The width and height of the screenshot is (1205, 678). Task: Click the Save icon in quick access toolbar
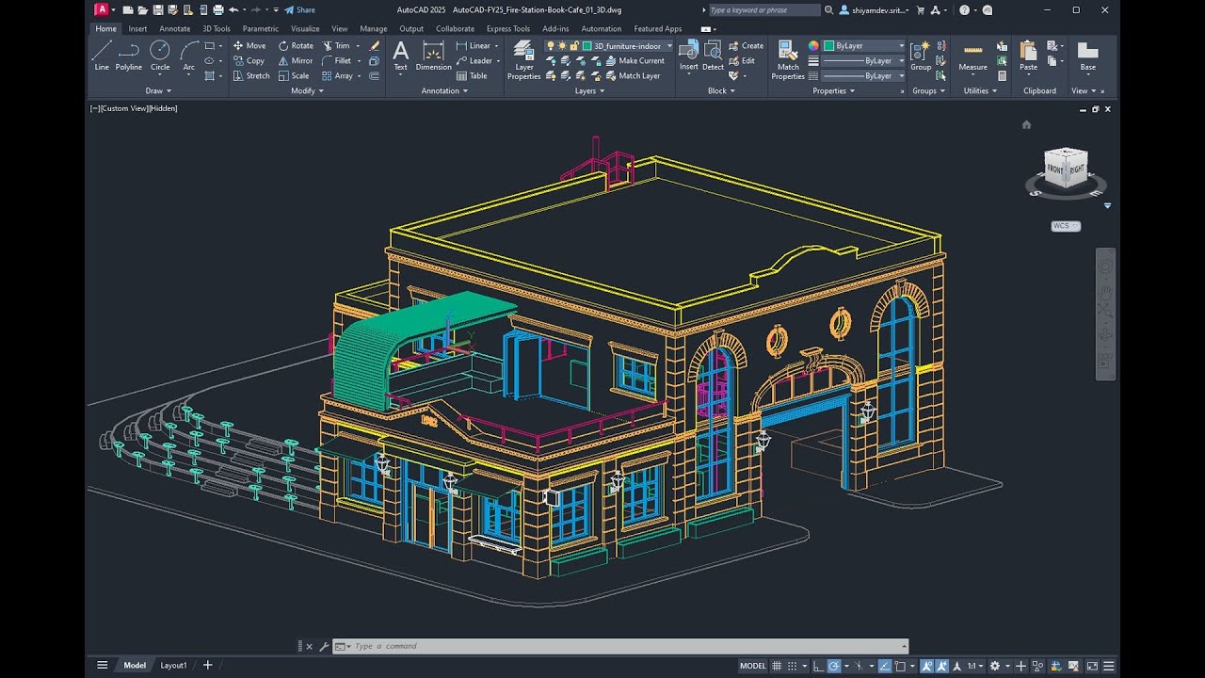(159, 10)
